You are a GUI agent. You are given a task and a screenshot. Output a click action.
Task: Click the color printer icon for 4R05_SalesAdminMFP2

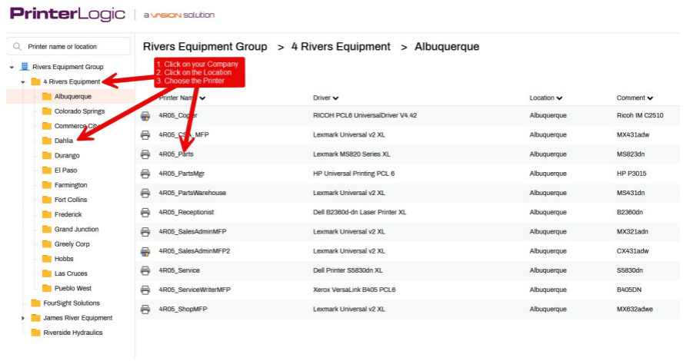[x=145, y=251]
